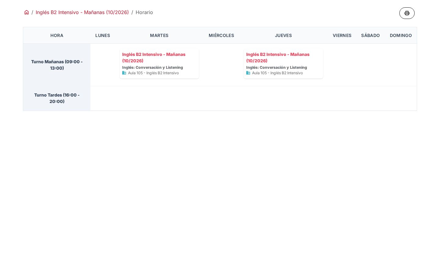Click Tuesday's Inglés: Conversación y Listening subject

(152, 68)
